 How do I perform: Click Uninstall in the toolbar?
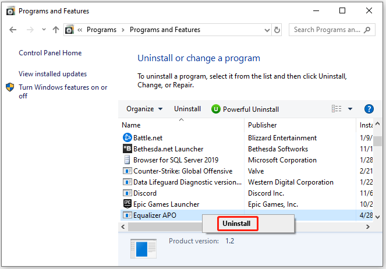point(187,109)
